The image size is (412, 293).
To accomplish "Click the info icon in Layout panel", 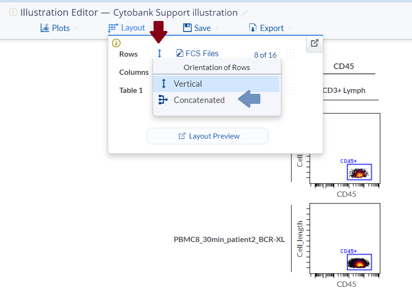I will click(x=116, y=43).
